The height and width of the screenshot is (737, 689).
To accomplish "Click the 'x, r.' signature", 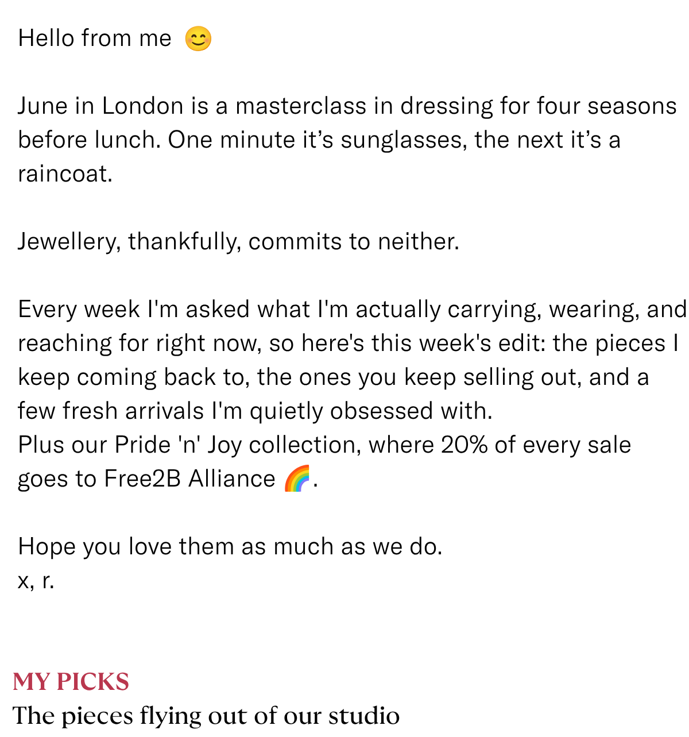I will click(x=36, y=580).
